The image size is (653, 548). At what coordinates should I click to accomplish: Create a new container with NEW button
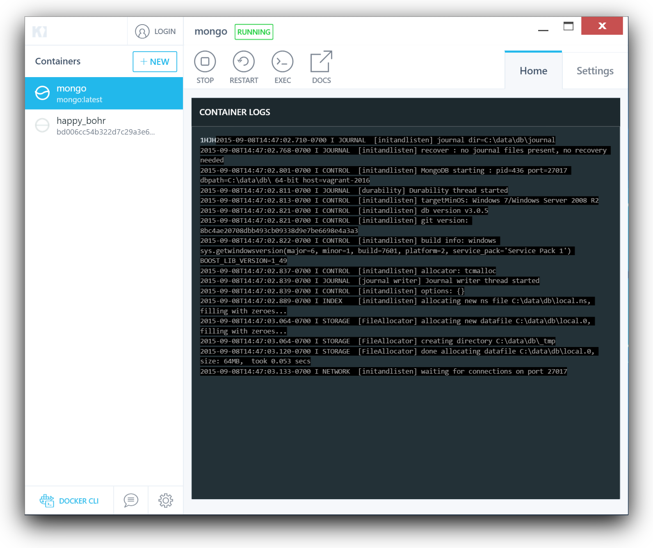155,62
